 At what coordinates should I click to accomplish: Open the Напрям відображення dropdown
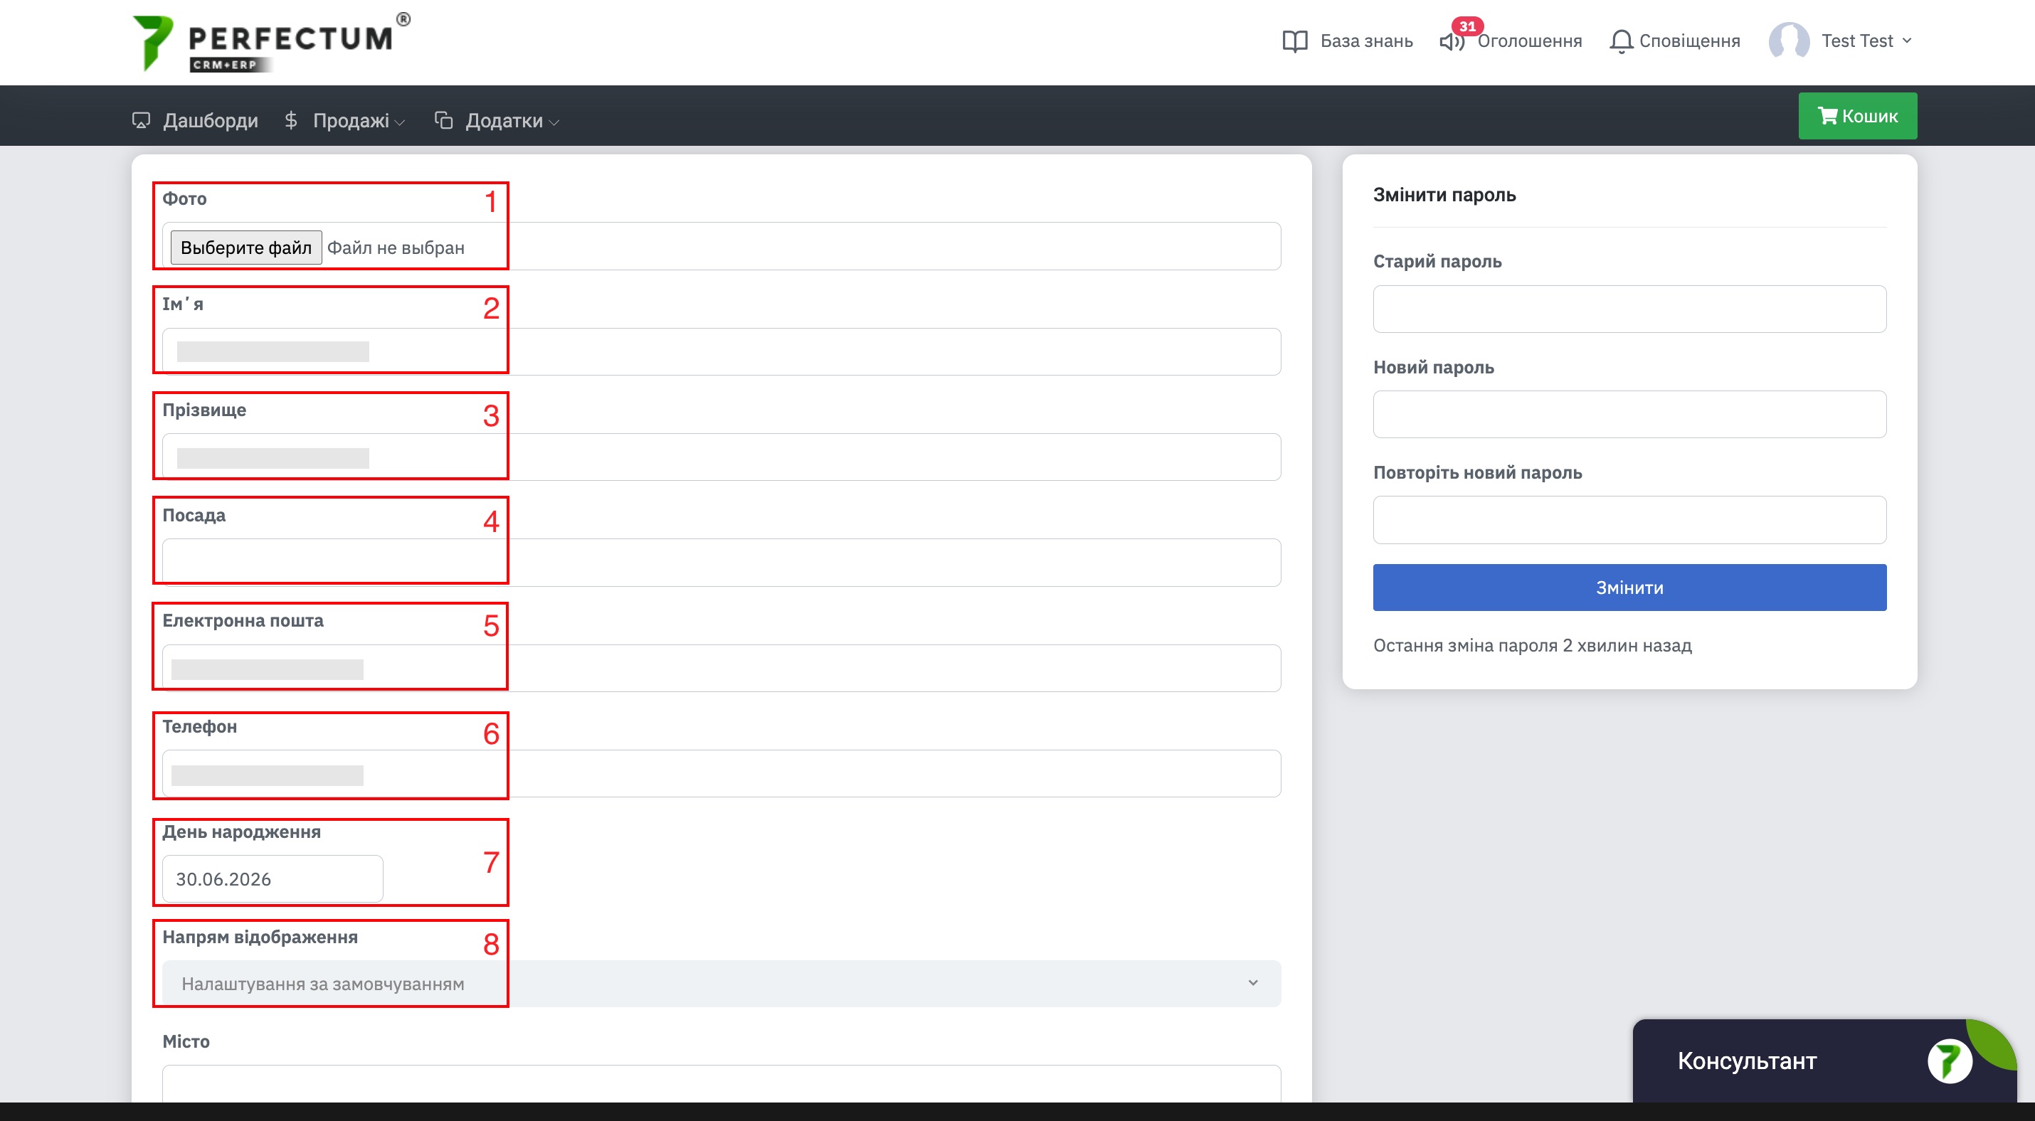(x=721, y=983)
